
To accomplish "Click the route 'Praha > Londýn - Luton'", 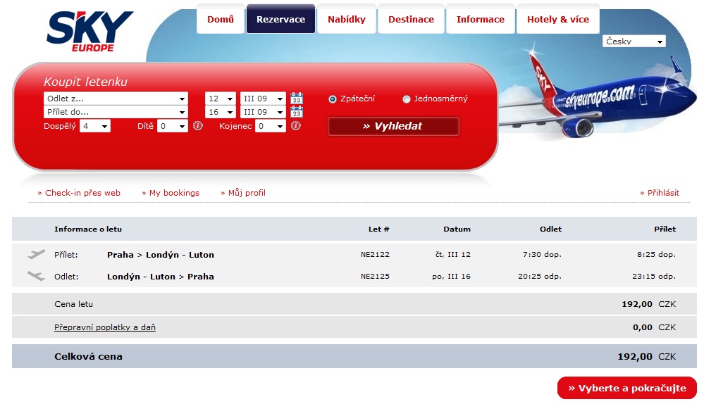I will pyautogui.click(x=161, y=255).
